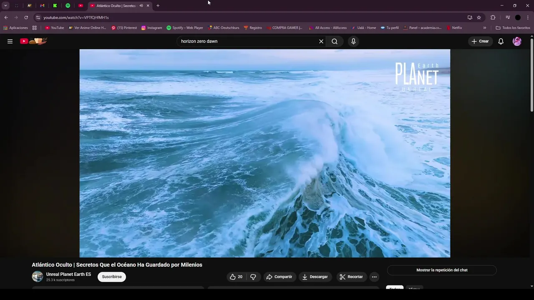Open ABC-Deutschkurs bookmark

click(x=224, y=28)
